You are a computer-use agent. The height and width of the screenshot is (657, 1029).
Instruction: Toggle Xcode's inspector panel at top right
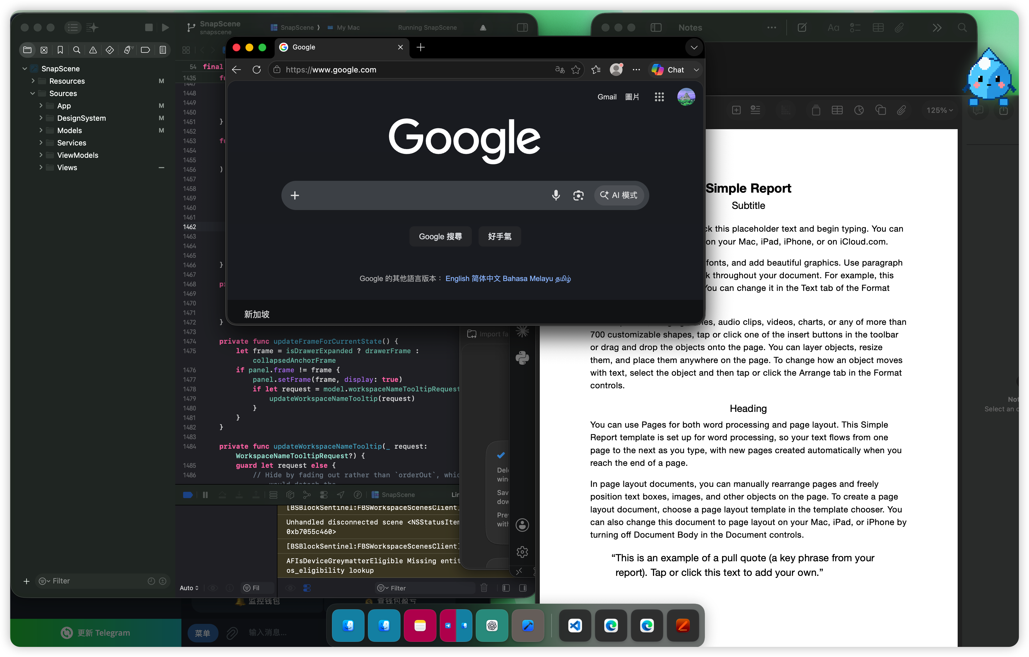point(522,27)
